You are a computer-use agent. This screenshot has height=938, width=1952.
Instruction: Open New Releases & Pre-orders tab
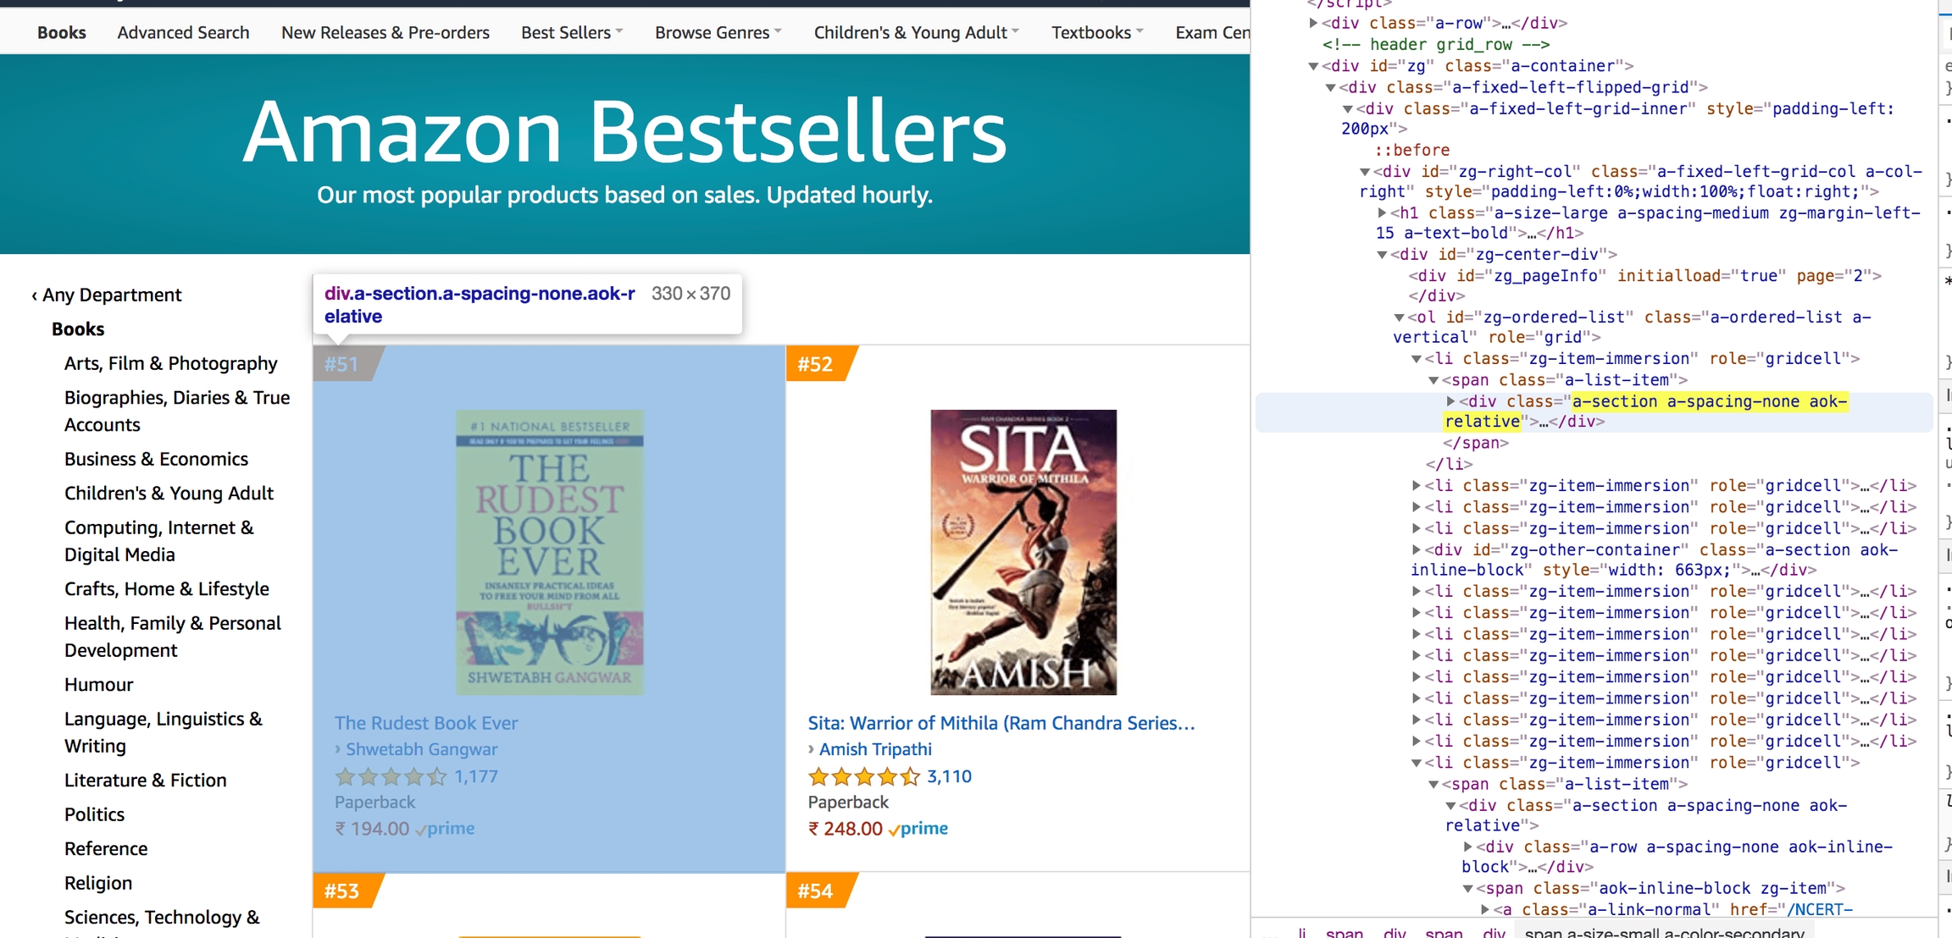pos(385,32)
